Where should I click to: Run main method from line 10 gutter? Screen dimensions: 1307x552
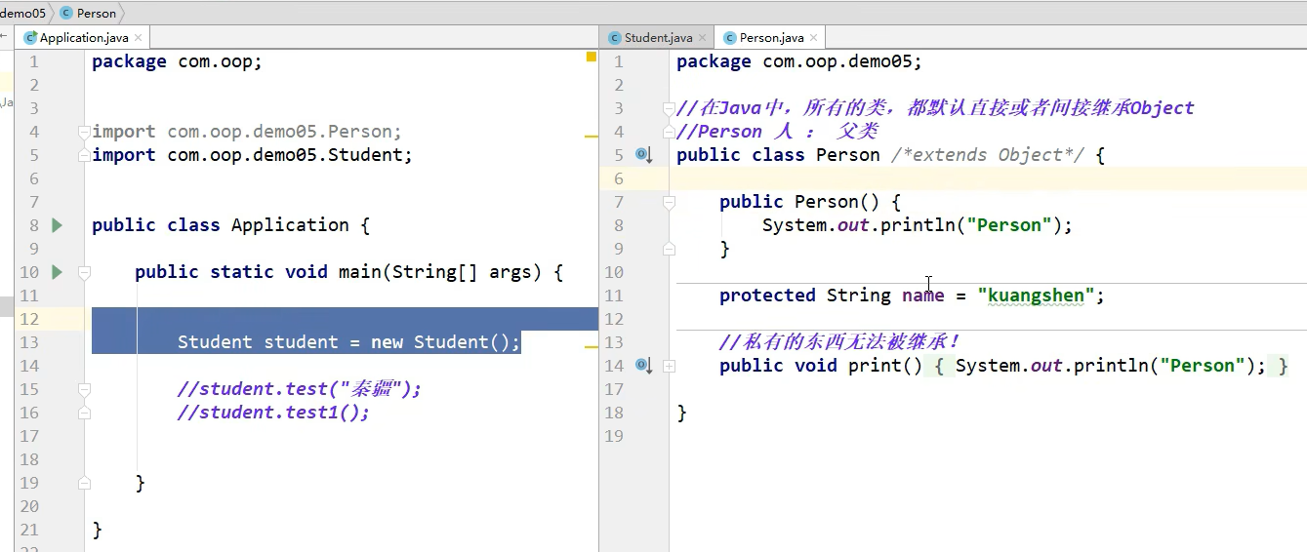tap(57, 272)
